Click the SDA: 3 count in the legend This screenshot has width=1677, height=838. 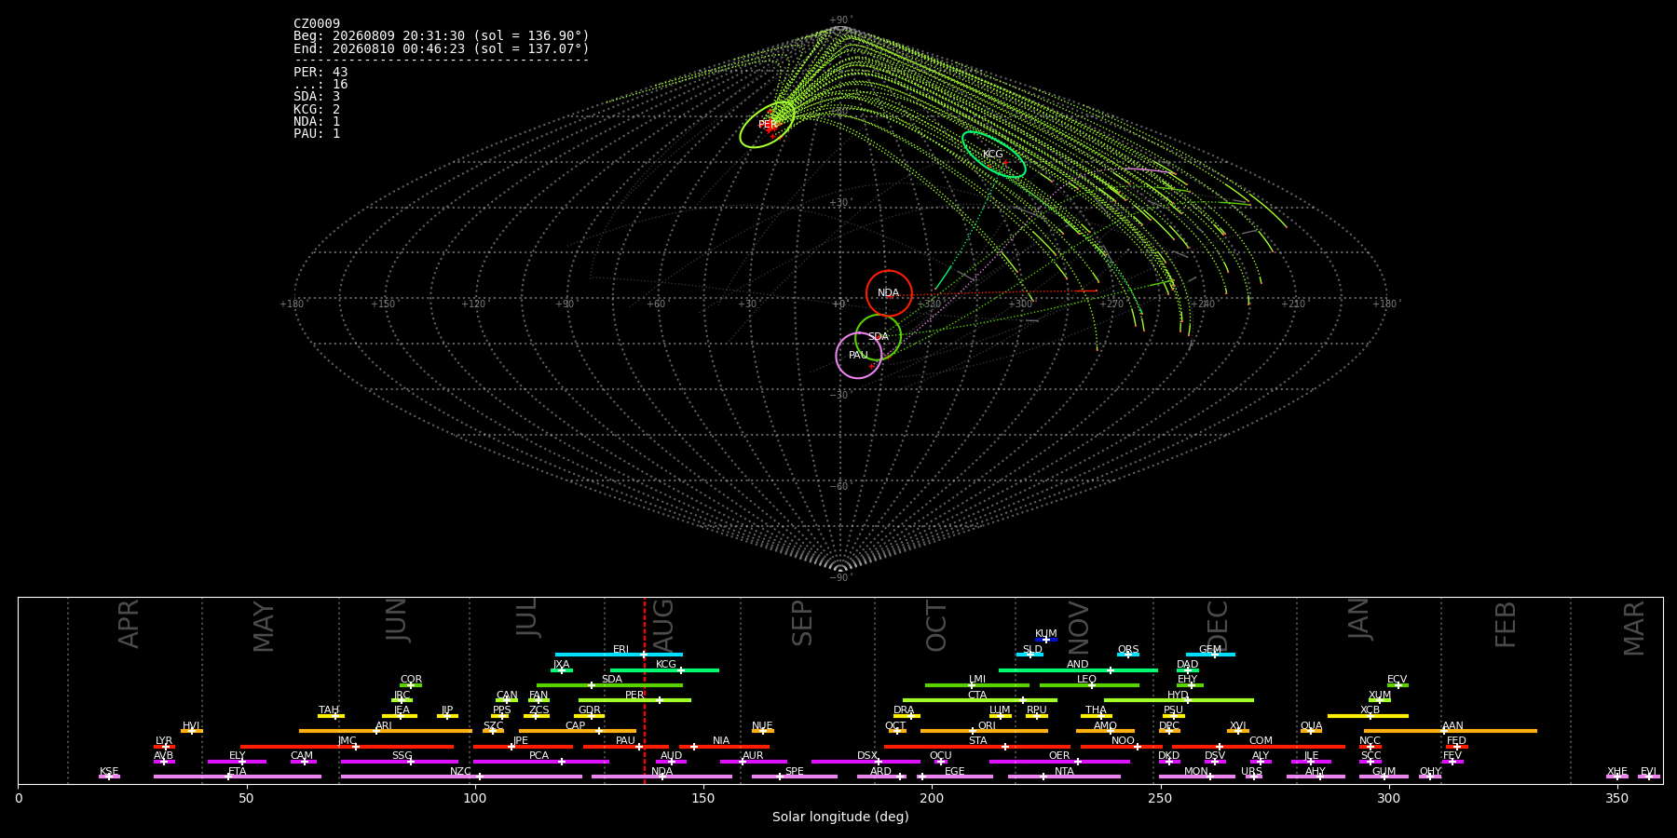(317, 97)
